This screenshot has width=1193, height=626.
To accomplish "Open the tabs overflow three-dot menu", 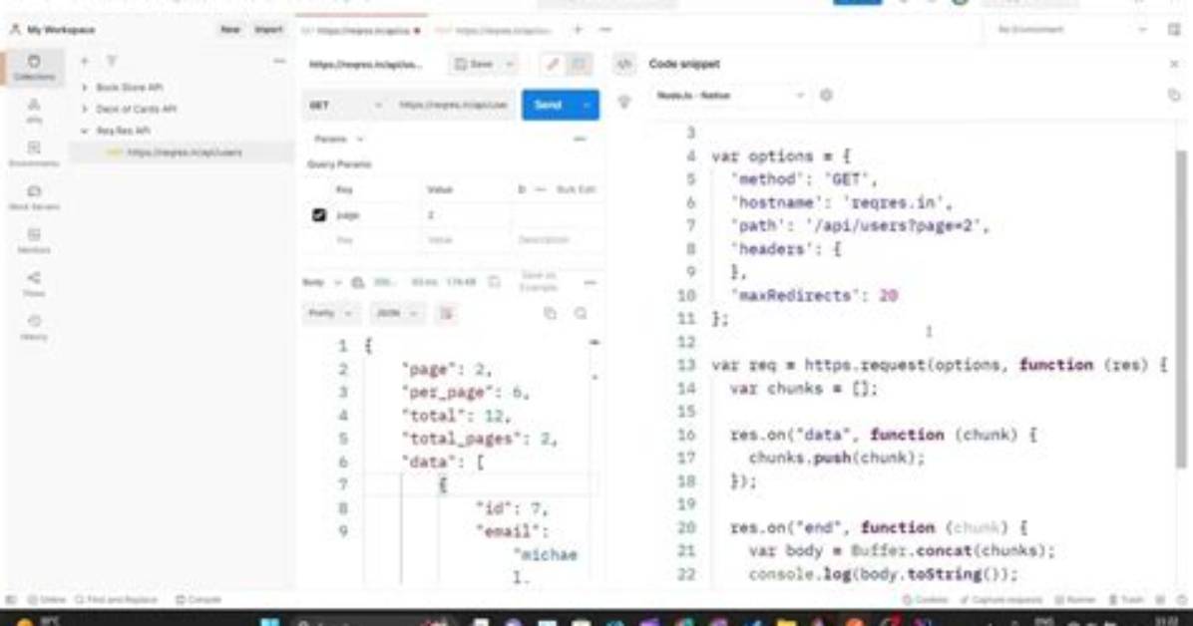I will coord(605,30).
